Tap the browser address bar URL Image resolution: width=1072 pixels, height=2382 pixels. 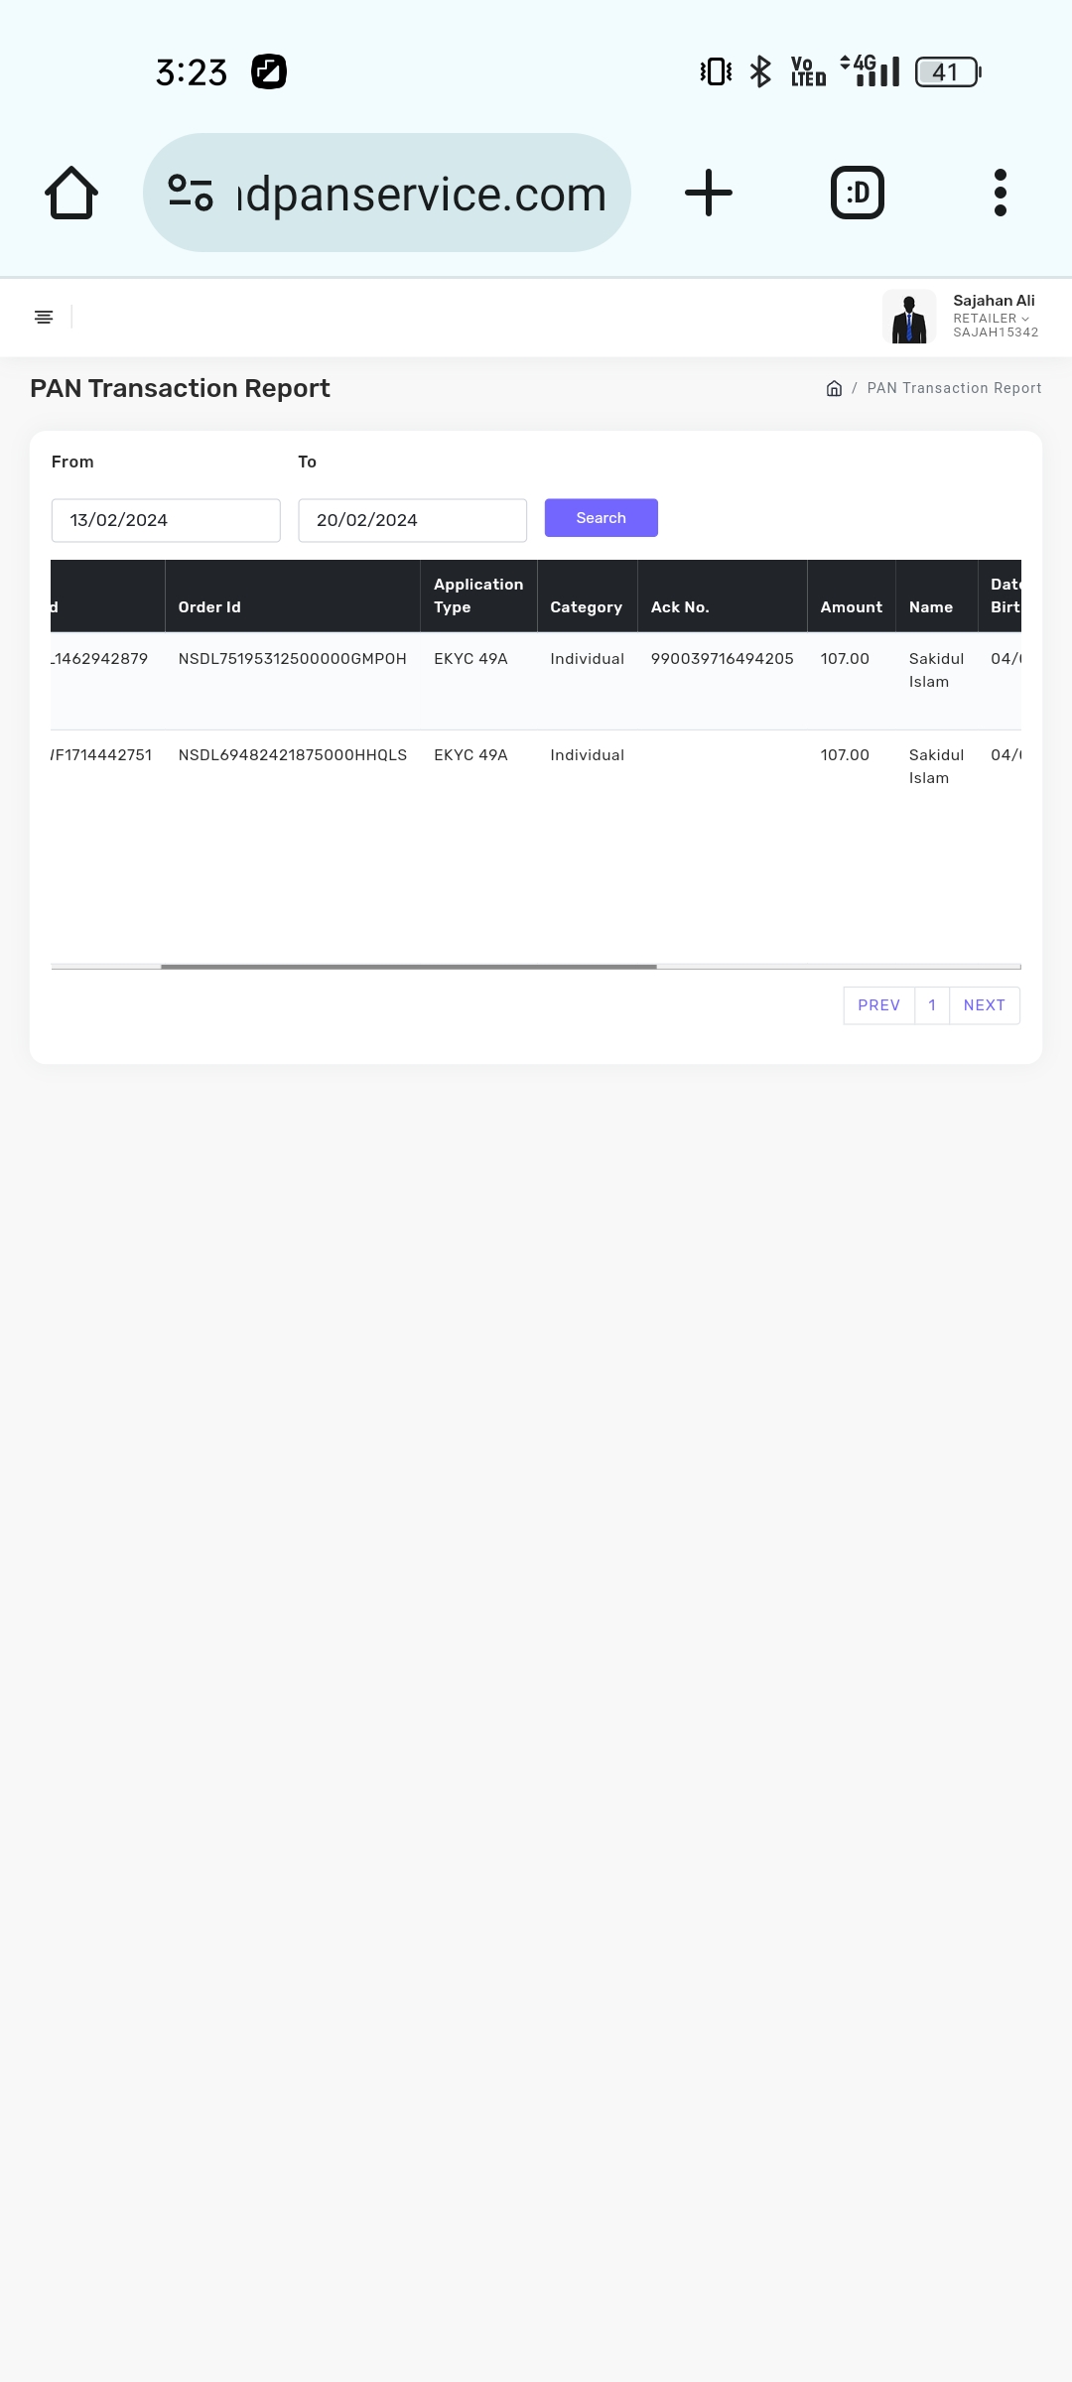(421, 194)
